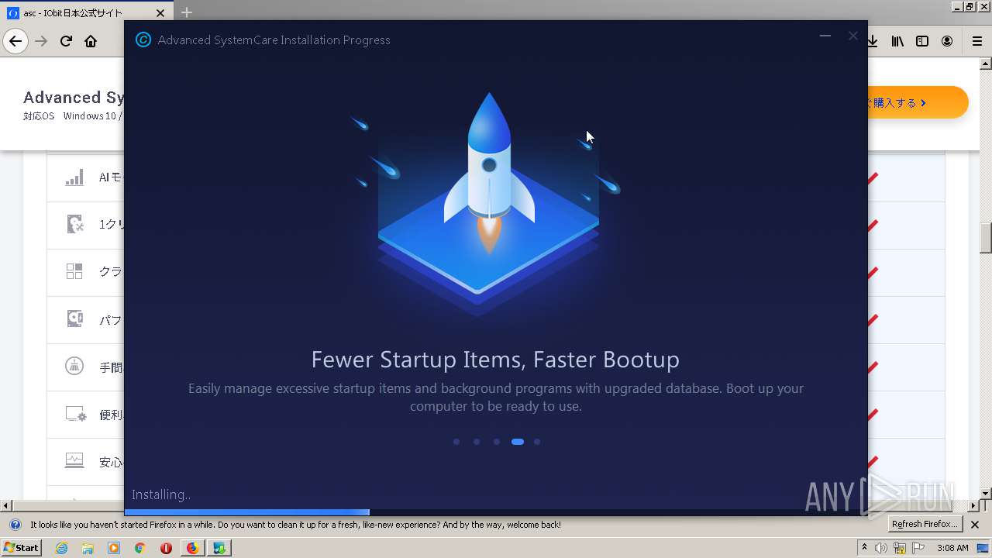Open Firefox downloads arrow icon

(873, 41)
